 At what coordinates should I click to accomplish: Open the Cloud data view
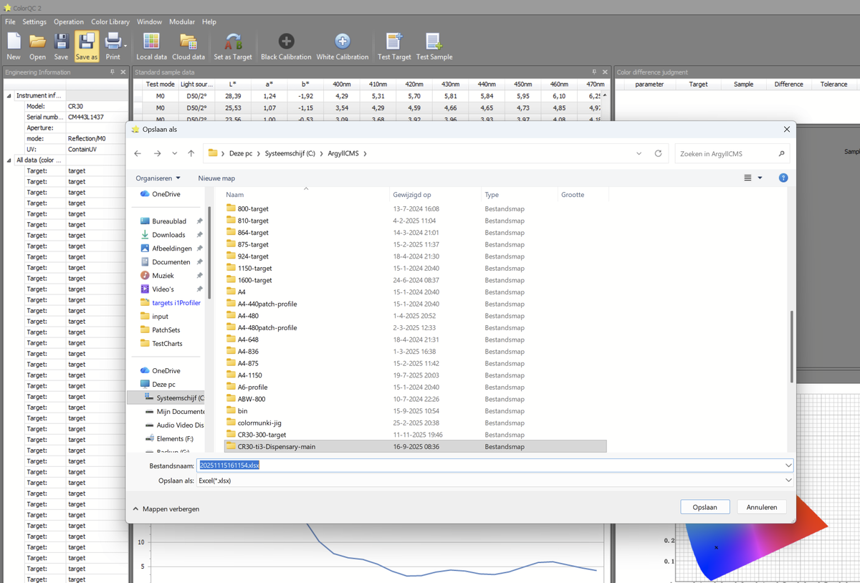click(188, 47)
